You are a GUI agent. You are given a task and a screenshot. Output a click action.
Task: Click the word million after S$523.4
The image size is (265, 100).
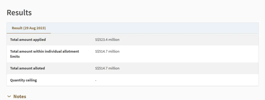tap(114, 40)
